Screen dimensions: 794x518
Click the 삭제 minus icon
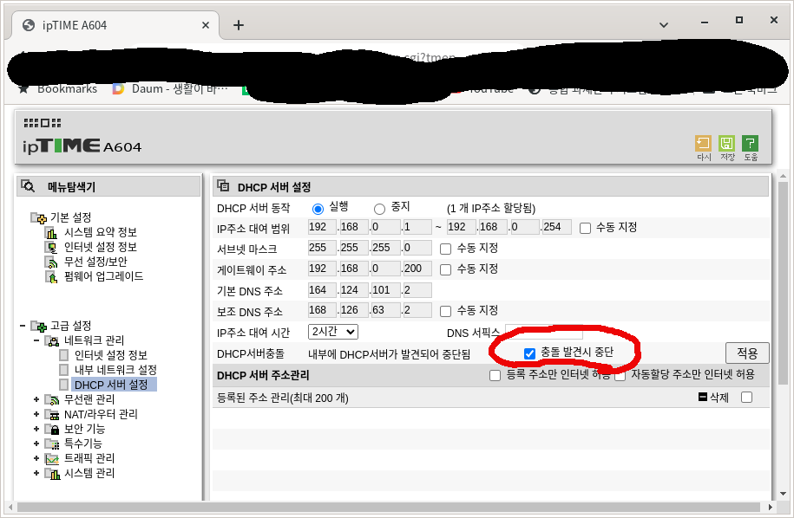[x=702, y=397]
